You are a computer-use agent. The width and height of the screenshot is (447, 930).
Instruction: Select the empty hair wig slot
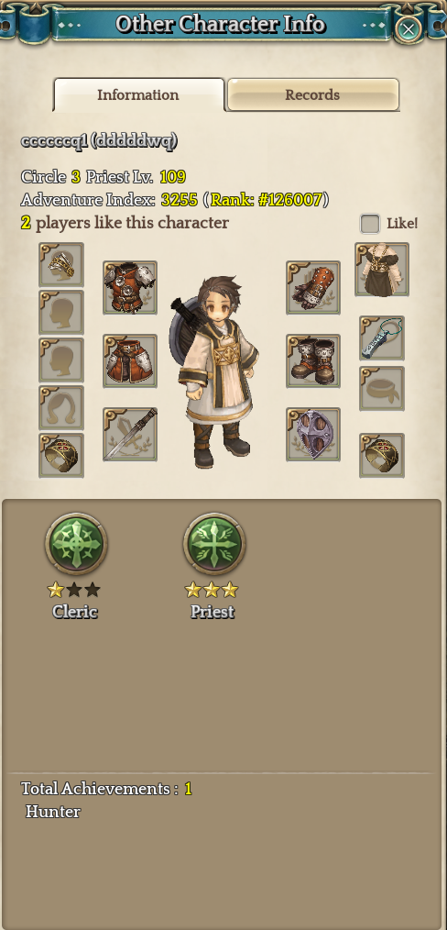tap(61, 407)
